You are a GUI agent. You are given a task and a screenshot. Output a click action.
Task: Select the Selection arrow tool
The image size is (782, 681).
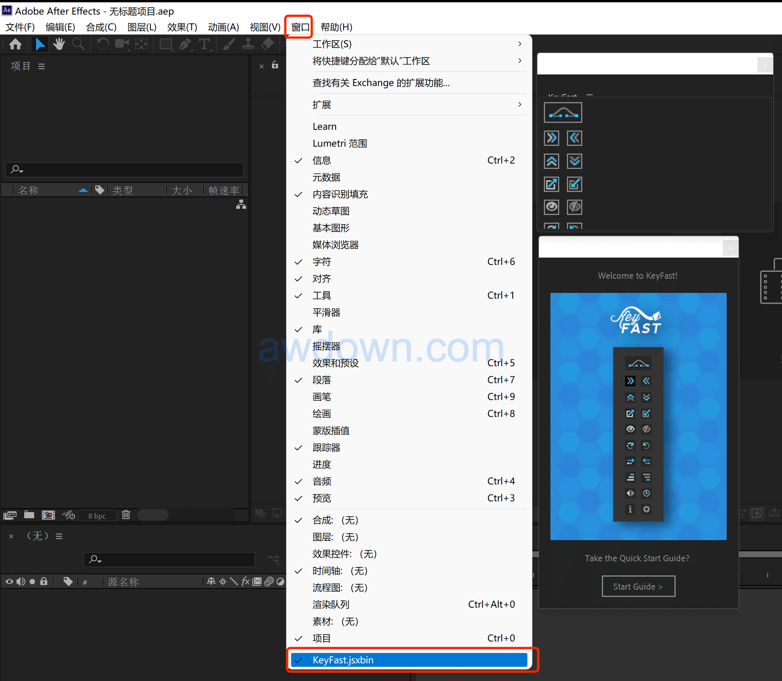[x=40, y=44]
